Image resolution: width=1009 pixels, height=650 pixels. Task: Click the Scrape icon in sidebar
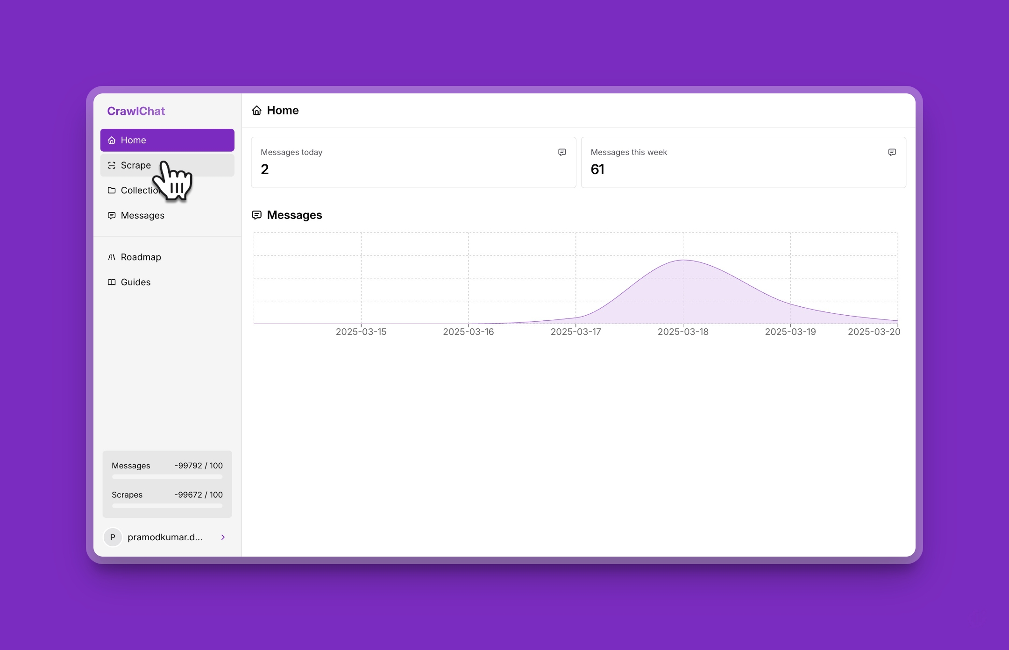pos(112,165)
